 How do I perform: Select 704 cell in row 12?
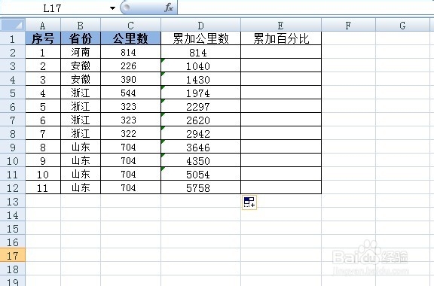click(130, 187)
